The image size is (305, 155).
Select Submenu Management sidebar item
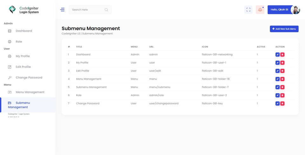(x=28, y=105)
